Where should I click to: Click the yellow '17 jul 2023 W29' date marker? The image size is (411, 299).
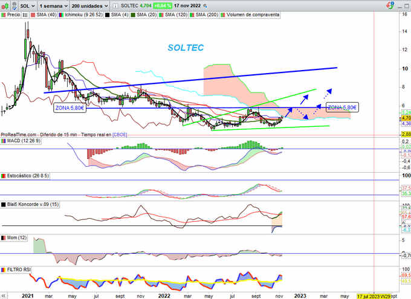pyautogui.click(x=374, y=296)
